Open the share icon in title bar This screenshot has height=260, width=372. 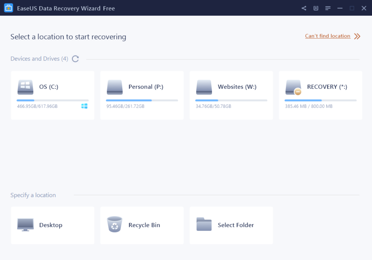304,8
